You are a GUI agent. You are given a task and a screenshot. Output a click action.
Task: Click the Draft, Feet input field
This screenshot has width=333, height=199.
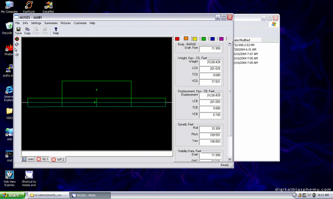(210, 49)
